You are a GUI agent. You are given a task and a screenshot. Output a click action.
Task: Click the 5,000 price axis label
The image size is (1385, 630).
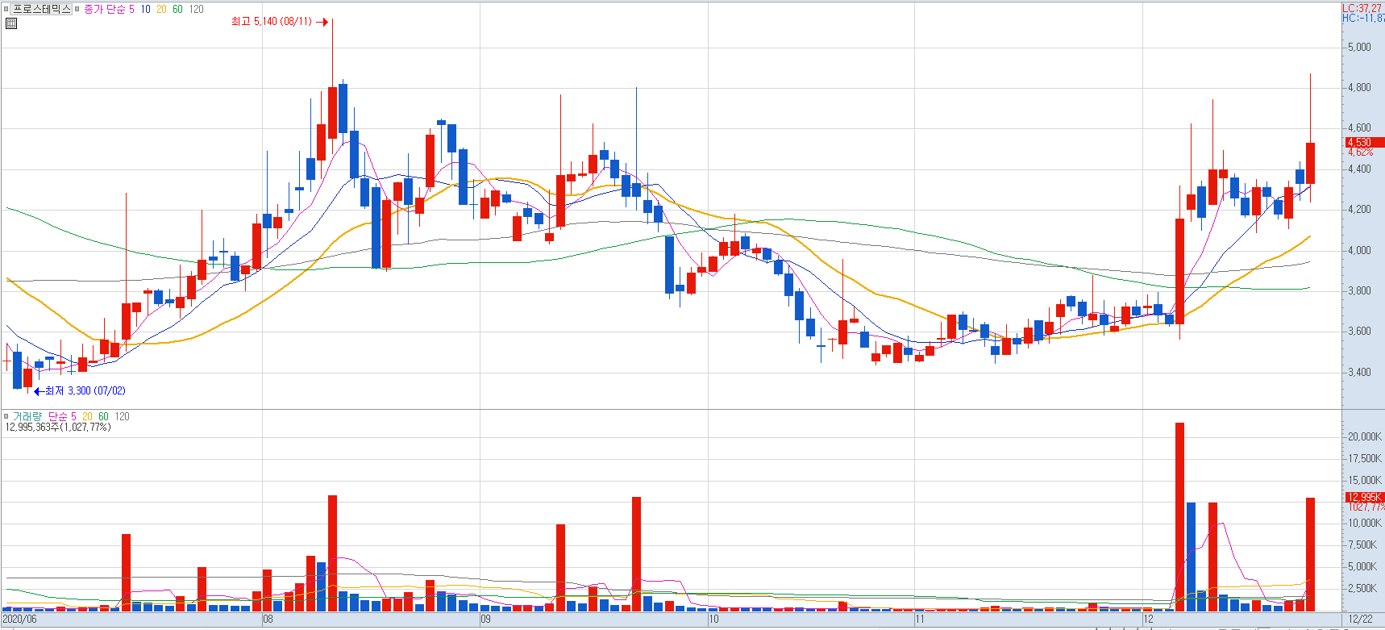[x=1359, y=47]
